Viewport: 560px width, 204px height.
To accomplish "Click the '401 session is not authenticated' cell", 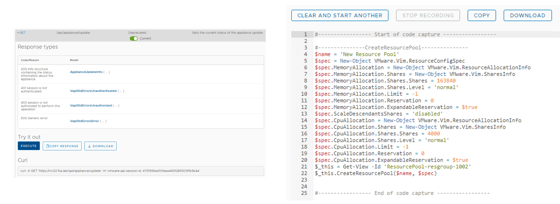I will (x=34, y=90).
